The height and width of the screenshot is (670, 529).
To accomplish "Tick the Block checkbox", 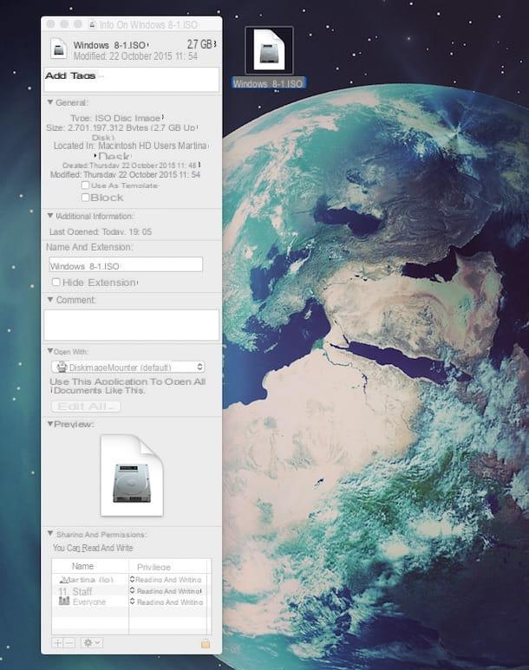I will (x=85, y=197).
